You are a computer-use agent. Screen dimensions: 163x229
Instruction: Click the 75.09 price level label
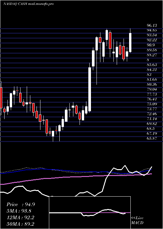point(152,104)
